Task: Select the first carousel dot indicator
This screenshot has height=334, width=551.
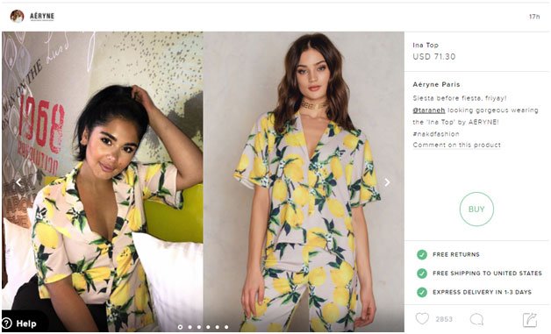Action: coord(180,327)
